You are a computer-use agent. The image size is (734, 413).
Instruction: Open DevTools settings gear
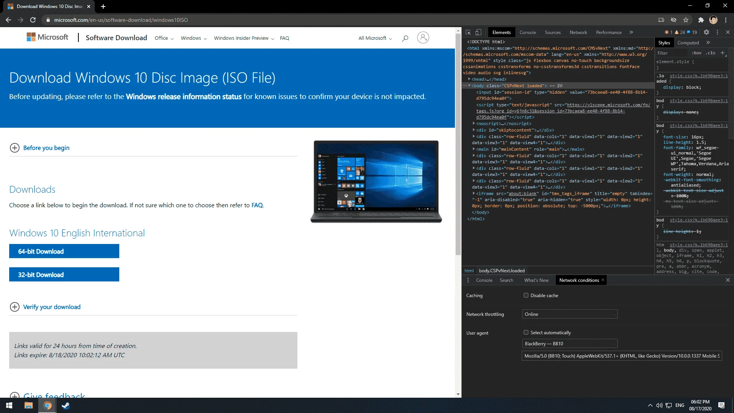click(706, 33)
